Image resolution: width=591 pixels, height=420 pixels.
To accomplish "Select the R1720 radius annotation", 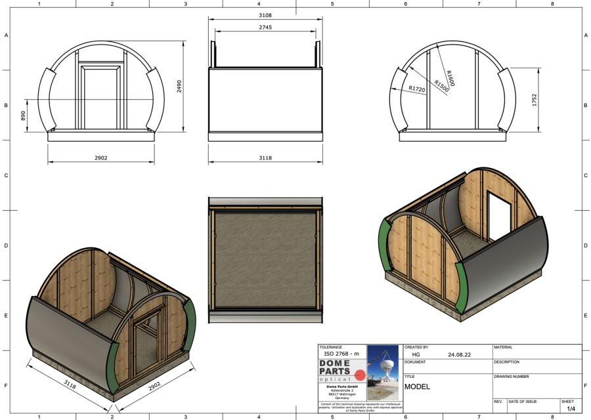I will [x=417, y=89].
